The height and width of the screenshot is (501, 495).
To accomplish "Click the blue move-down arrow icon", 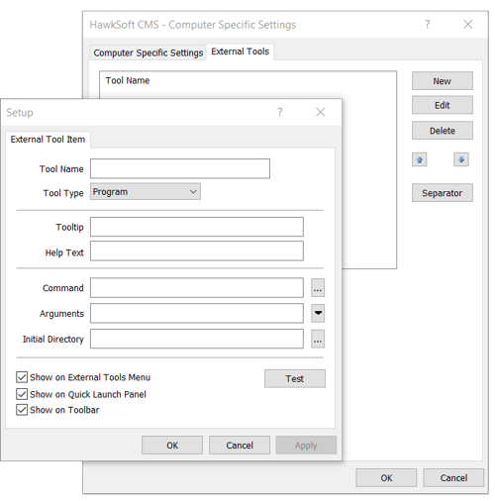I will pyautogui.click(x=461, y=159).
